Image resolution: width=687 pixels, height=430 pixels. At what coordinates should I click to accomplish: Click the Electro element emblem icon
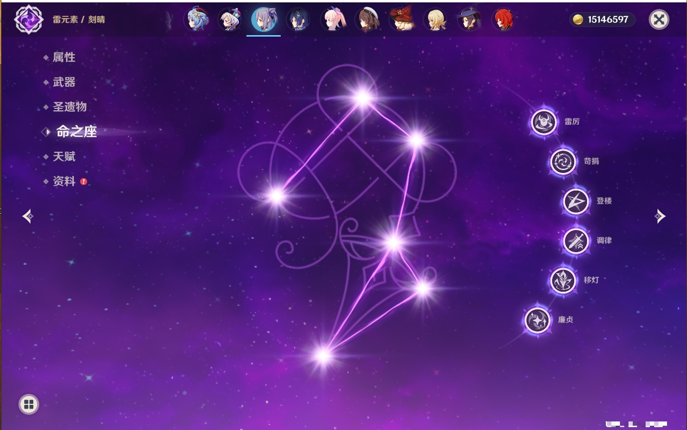pyautogui.click(x=29, y=19)
